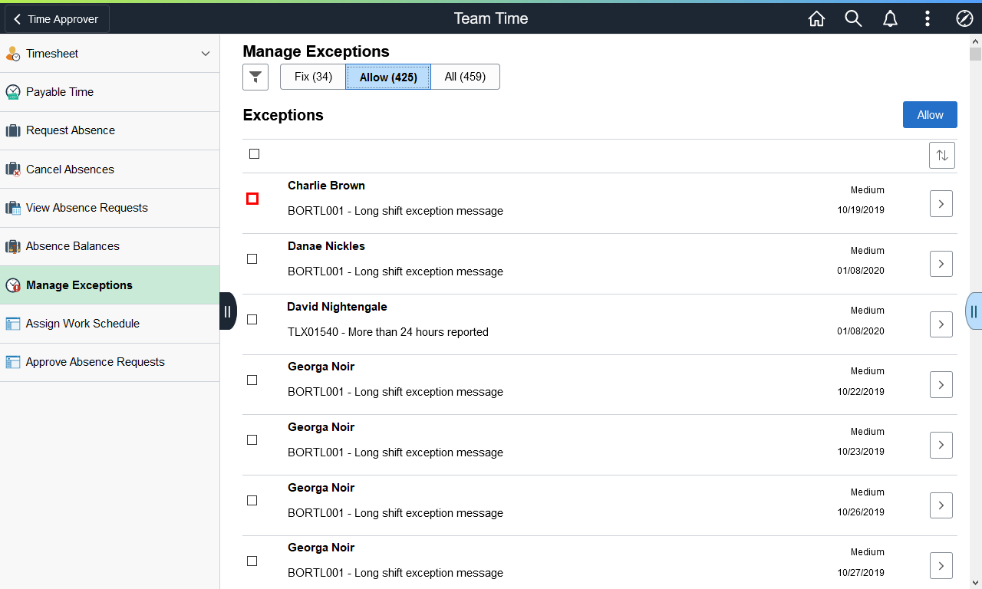Open Charlie Brown exception details arrow
982x589 pixels.
[941, 204]
